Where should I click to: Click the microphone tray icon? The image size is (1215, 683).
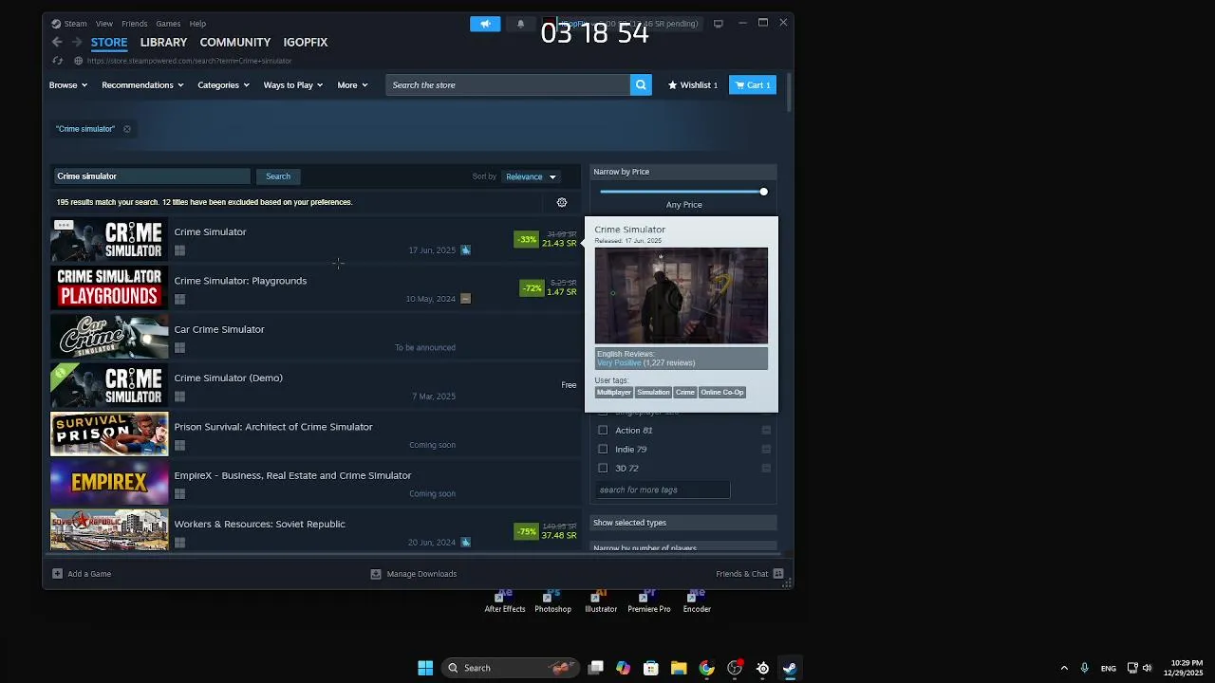(x=1084, y=668)
